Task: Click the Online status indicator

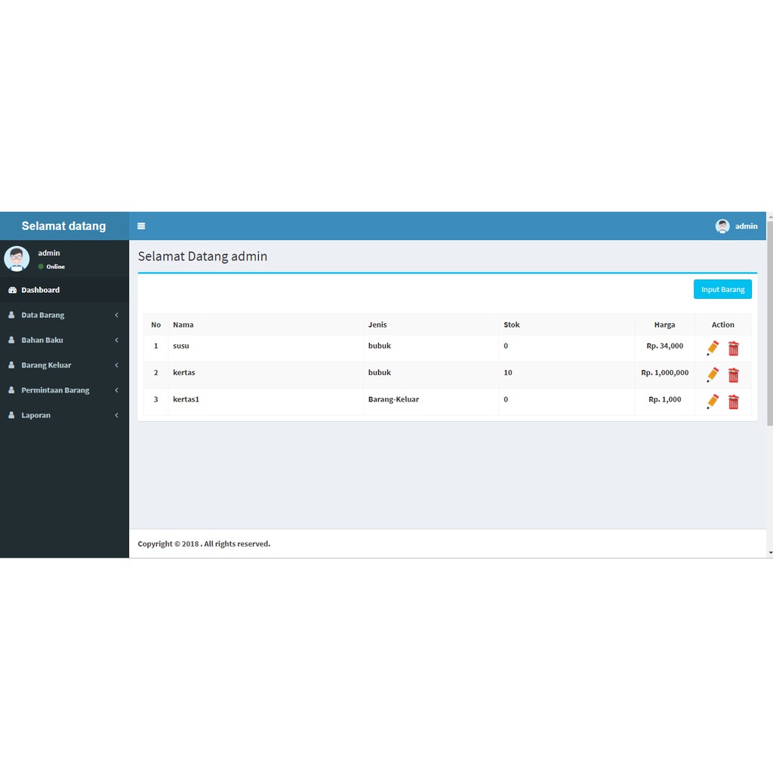Action: 51,266
